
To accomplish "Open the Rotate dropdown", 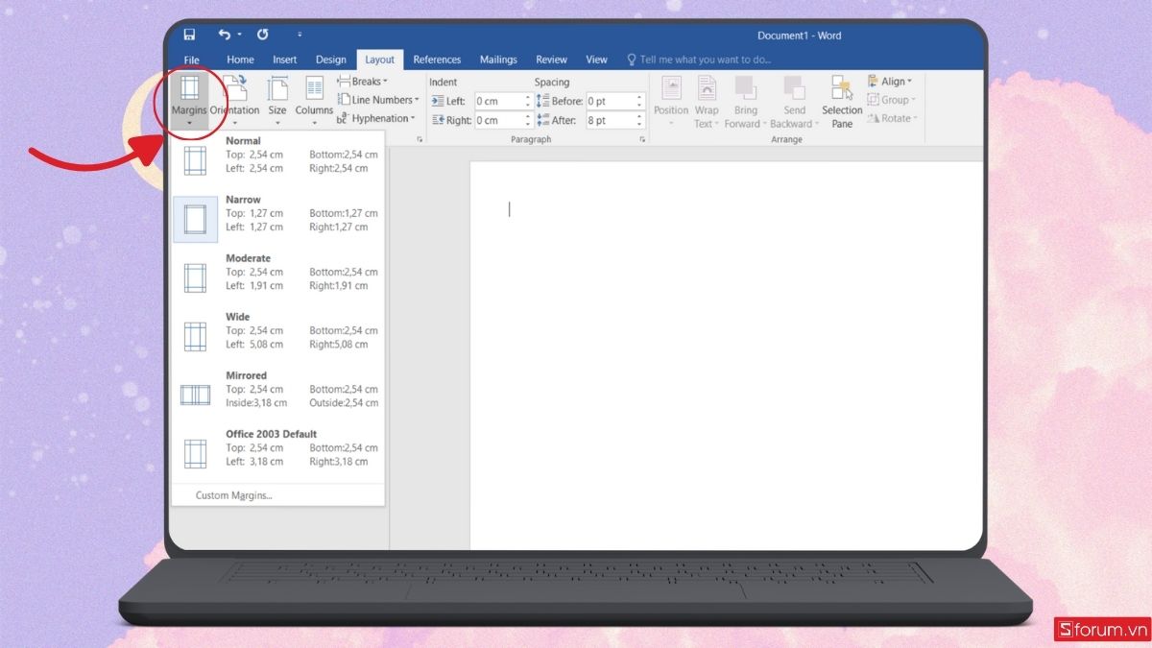I will [892, 118].
